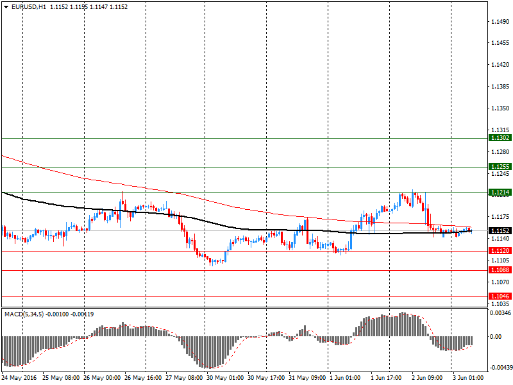Click the 1 Jun 17:00 time label

click(x=386, y=378)
